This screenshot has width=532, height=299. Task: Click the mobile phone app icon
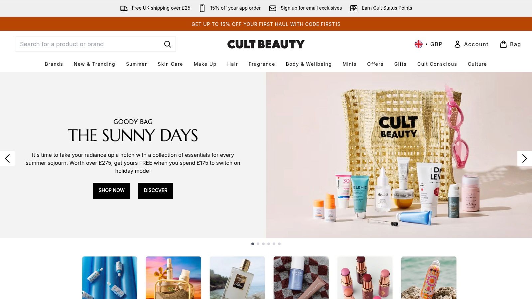click(202, 8)
